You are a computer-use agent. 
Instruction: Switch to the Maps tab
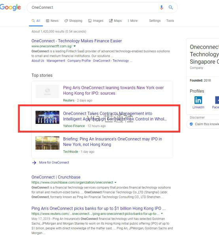click(x=115, y=21)
